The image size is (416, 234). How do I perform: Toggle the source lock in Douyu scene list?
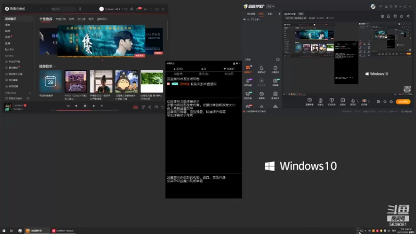click(249, 19)
